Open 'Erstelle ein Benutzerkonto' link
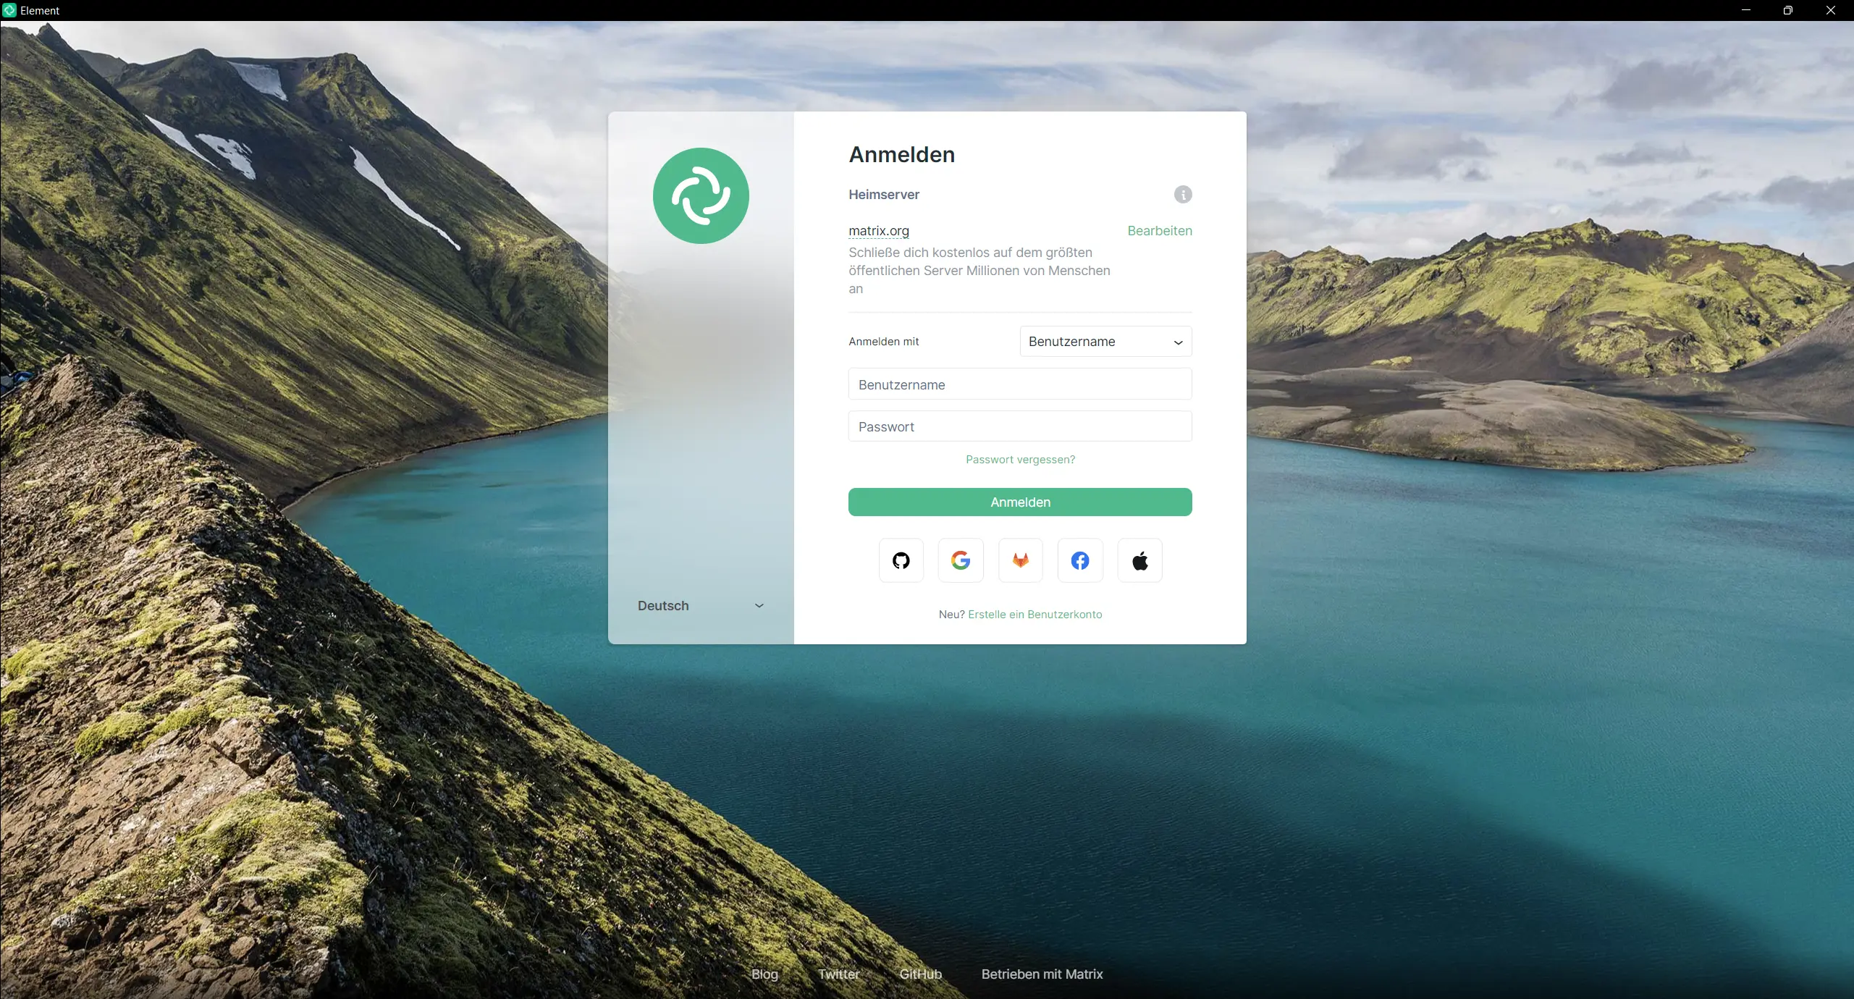The height and width of the screenshot is (999, 1854). click(x=1034, y=614)
